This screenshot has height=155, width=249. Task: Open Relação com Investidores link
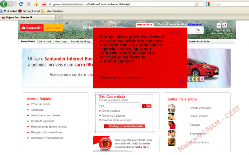[x=46, y=132]
